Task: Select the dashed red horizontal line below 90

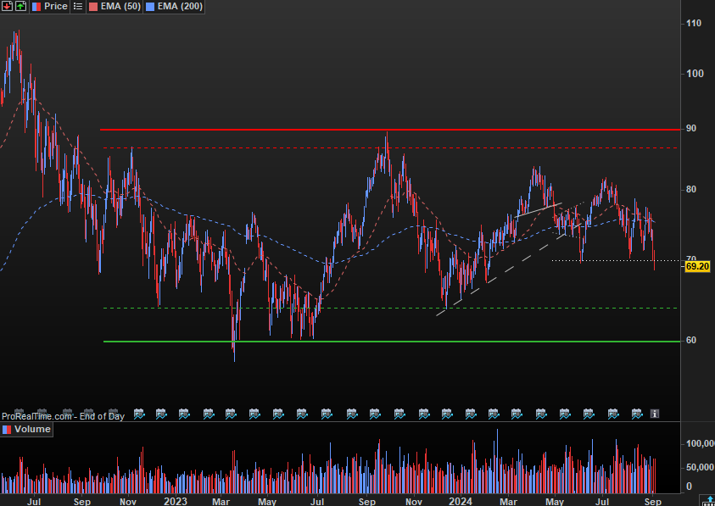Action: pyautogui.click(x=390, y=147)
